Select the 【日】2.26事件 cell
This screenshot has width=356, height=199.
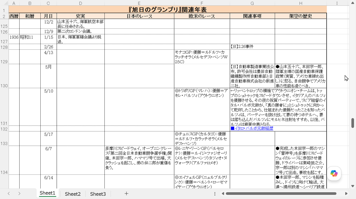click(x=252, y=47)
